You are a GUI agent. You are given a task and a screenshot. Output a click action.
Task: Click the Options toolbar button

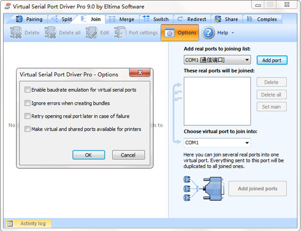tap(180, 33)
